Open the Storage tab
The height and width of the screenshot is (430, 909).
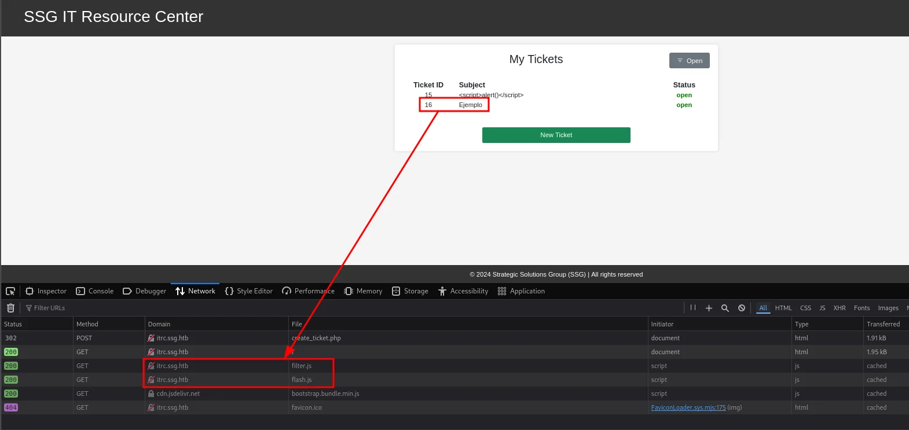[x=410, y=291]
